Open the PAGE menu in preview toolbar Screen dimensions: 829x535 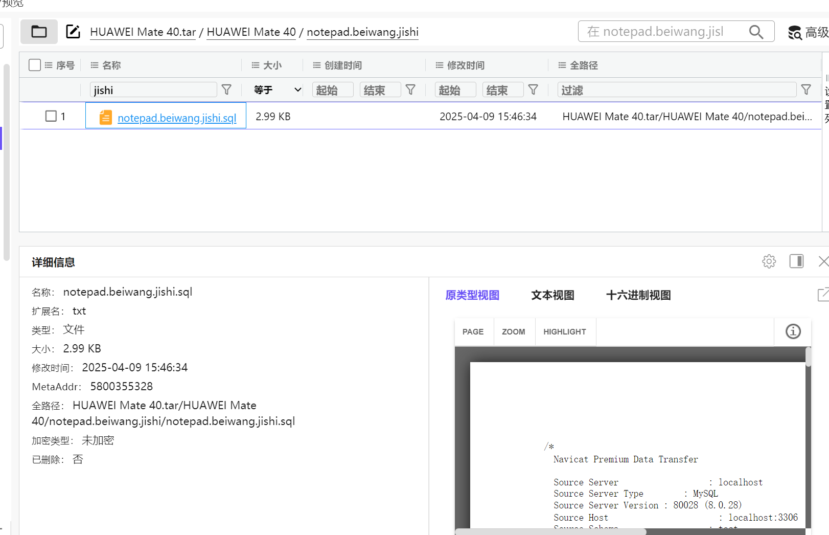click(473, 332)
